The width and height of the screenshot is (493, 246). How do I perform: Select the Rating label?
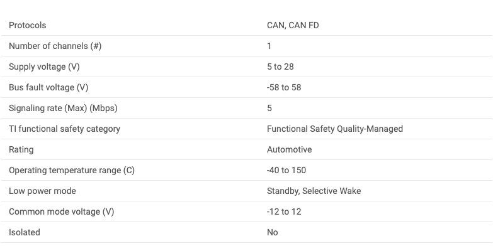pos(21,149)
